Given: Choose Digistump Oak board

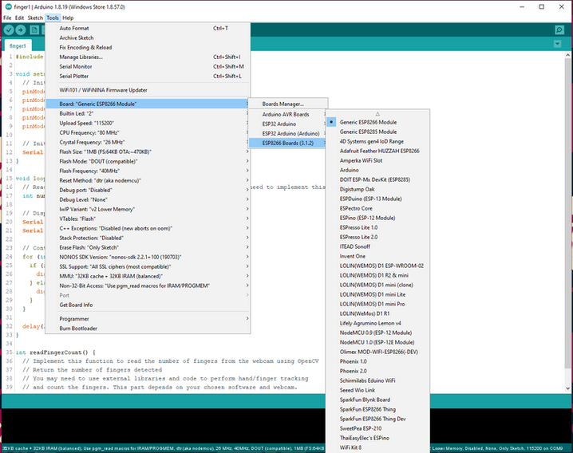Looking at the screenshot, I should point(377,189).
